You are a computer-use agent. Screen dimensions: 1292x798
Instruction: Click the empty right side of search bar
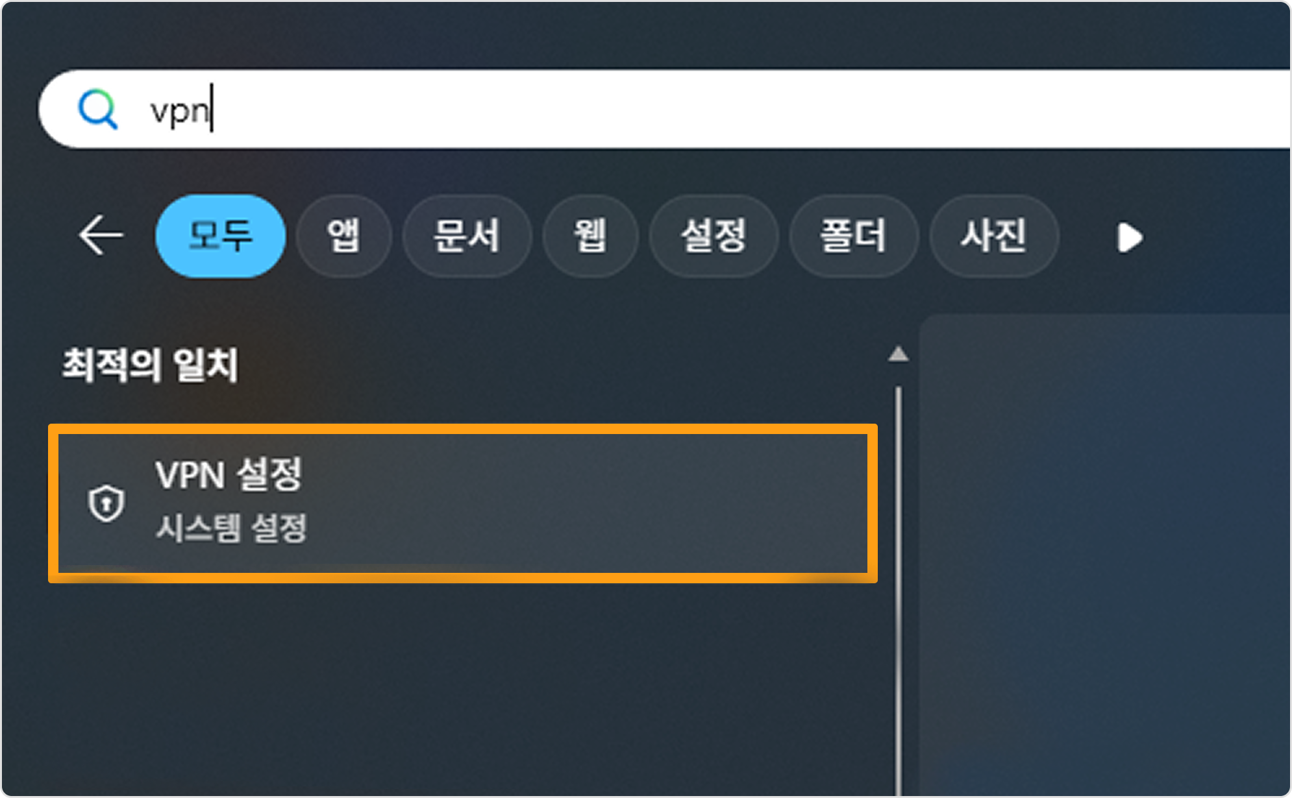coord(747,109)
